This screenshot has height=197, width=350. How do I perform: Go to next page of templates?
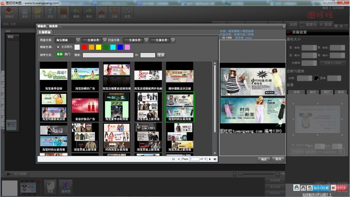point(210,159)
